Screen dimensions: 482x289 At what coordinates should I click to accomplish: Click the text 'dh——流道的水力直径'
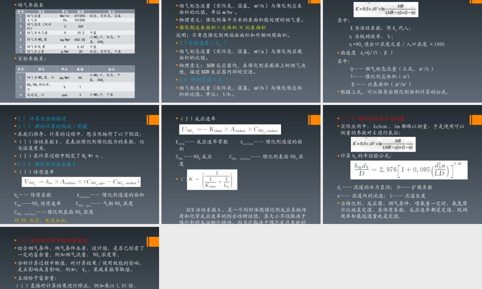(364, 187)
